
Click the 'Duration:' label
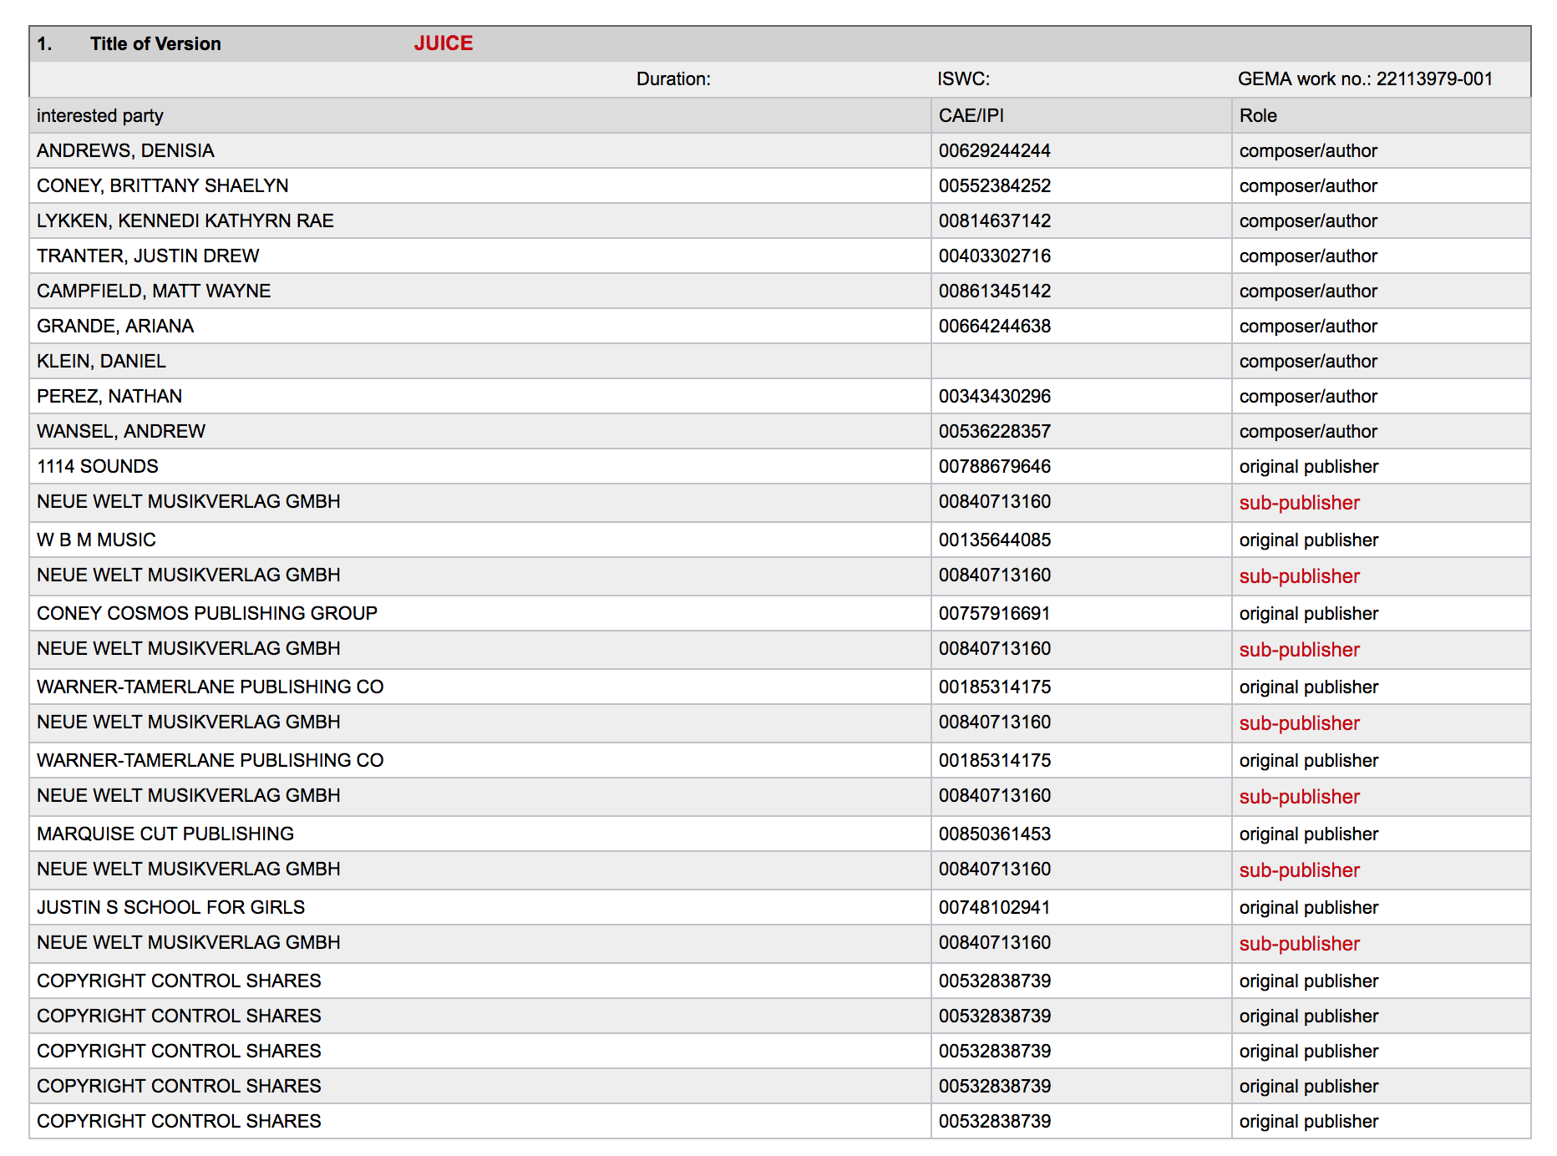click(673, 79)
